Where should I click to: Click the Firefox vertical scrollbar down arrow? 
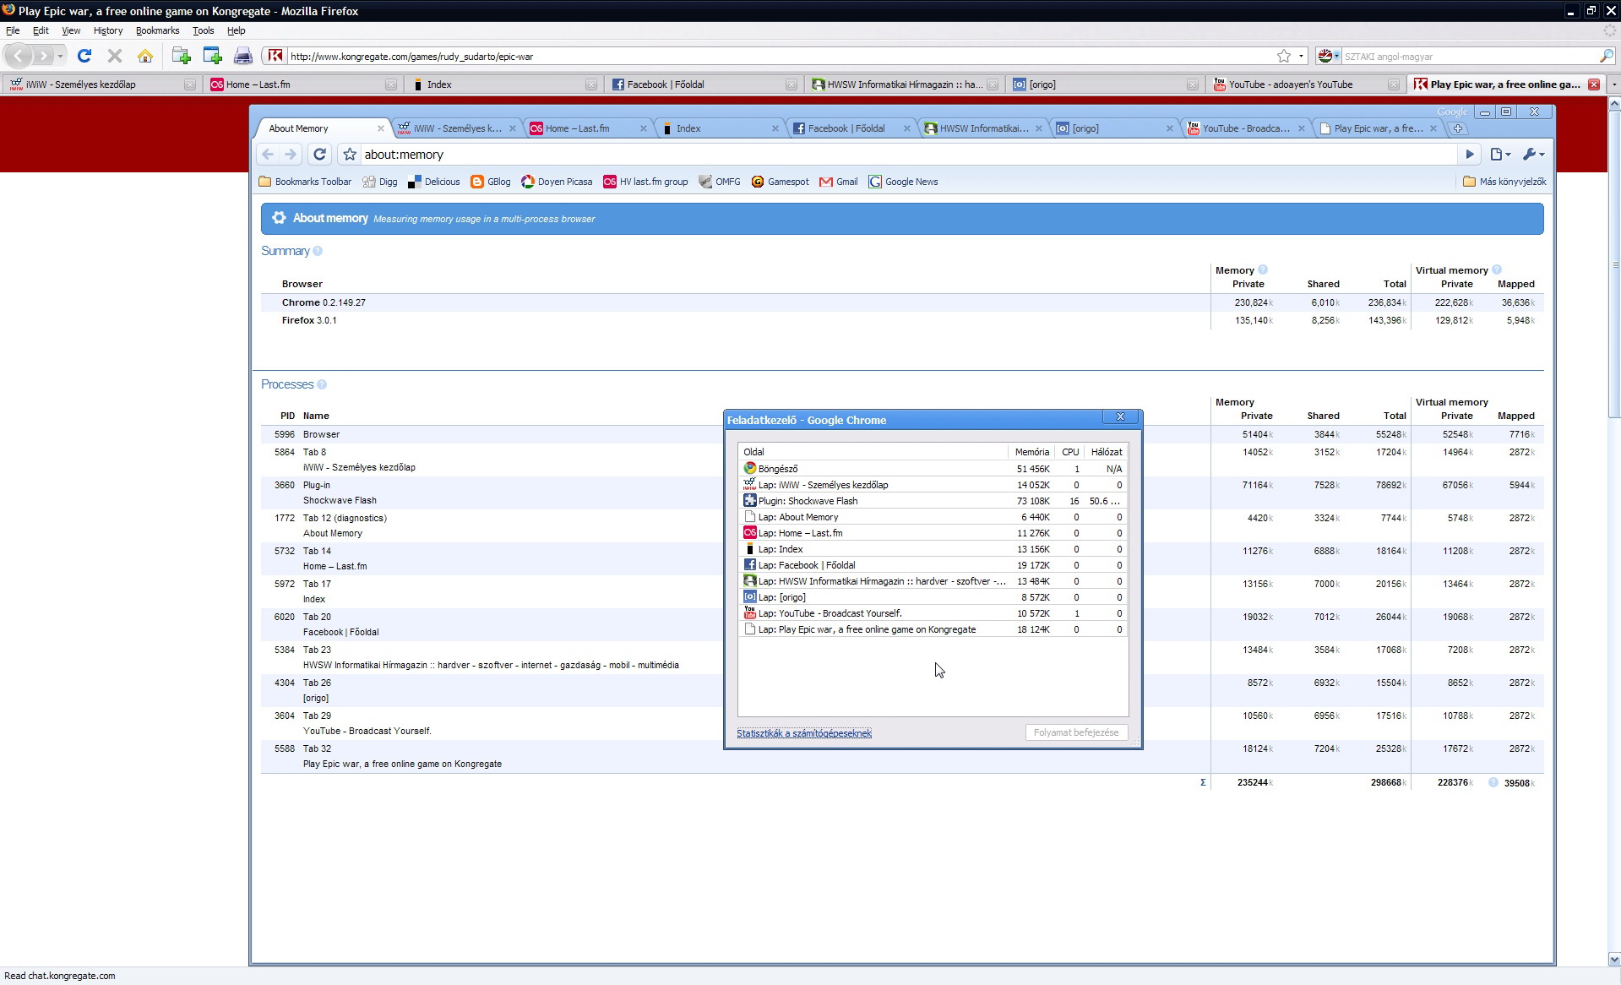[1613, 960]
